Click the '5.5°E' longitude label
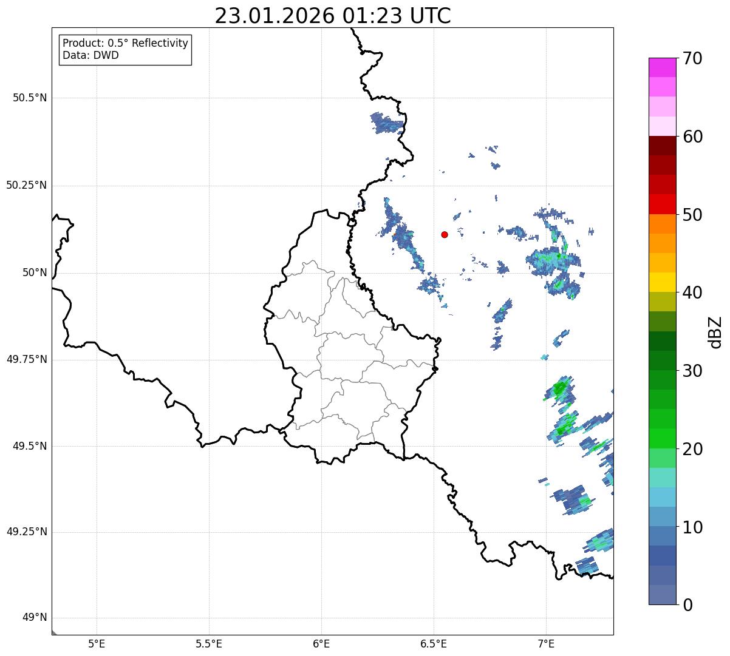Image resolution: width=730 pixels, height=656 pixels. click(209, 643)
